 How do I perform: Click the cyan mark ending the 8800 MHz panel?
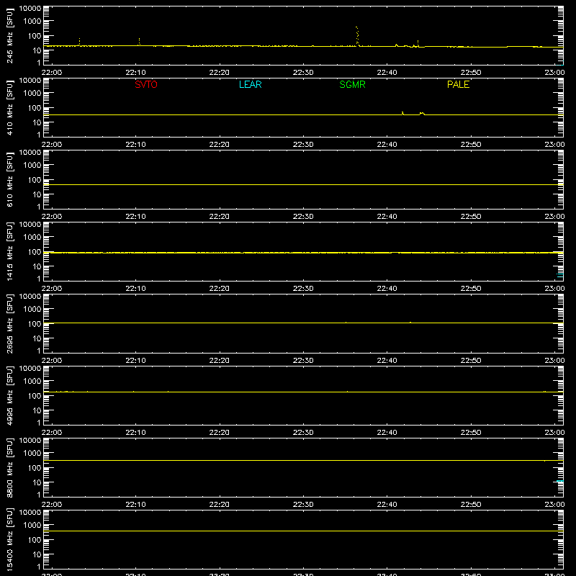560,481
